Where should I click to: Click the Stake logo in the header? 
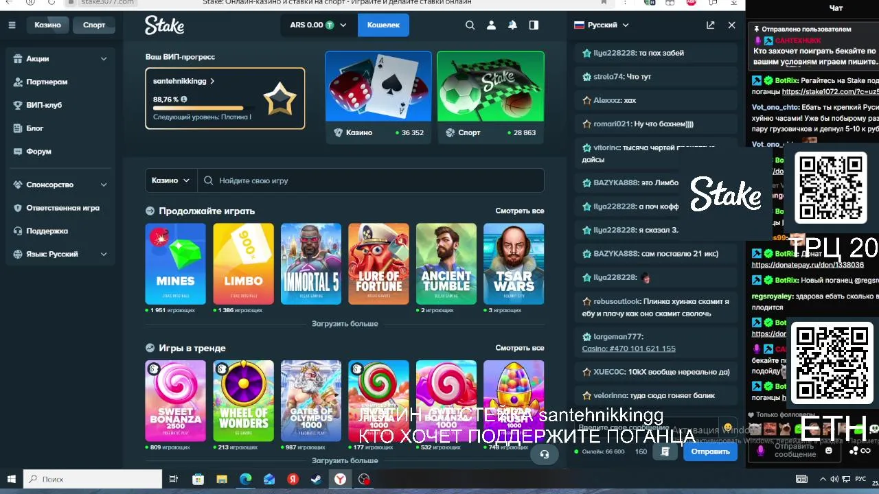click(164, 25)
